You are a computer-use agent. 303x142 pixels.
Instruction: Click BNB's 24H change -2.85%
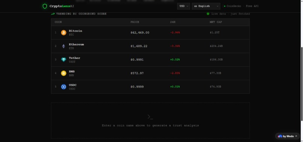175,73
